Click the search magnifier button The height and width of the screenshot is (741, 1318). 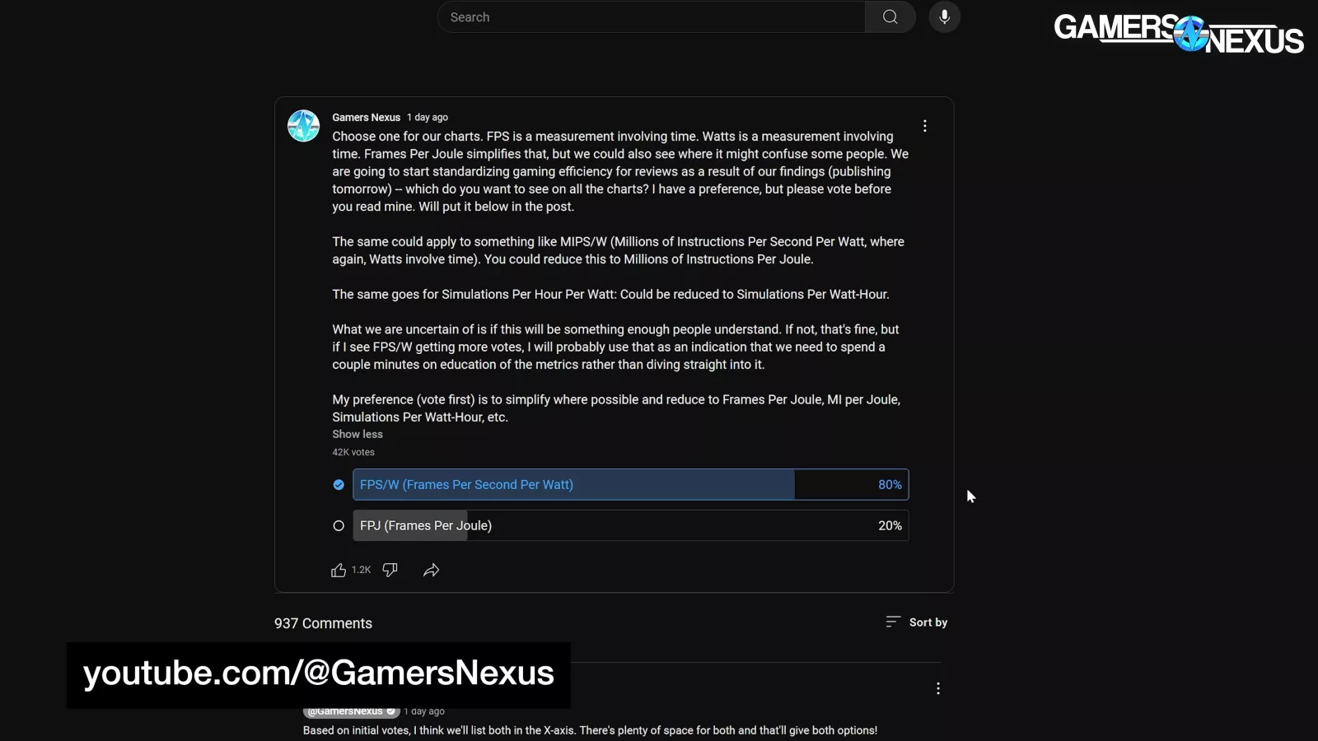(x=890, y=17)
